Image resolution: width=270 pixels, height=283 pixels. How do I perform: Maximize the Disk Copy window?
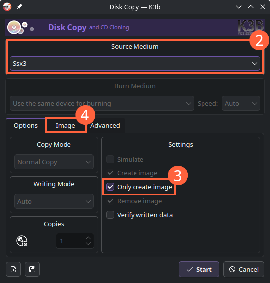point(251,7)
